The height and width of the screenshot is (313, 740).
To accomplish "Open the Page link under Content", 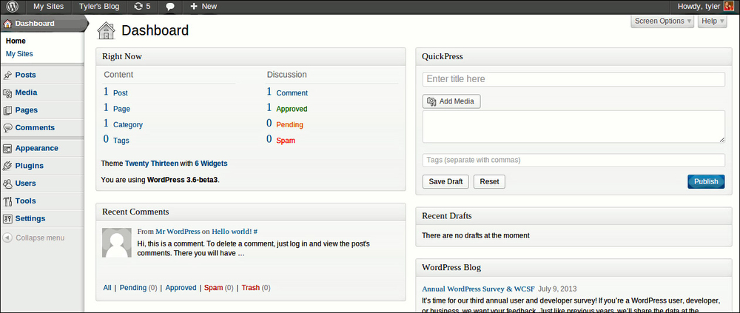I will coord(122,109).
